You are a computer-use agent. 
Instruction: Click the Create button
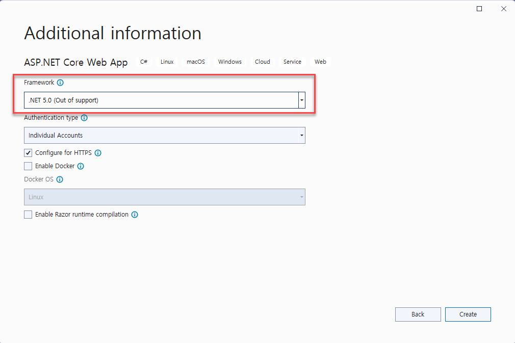pos(468,314)
